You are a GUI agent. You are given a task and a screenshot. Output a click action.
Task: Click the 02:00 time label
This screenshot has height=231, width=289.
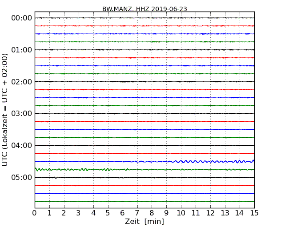pyautogui.click(x=22, y=82)
